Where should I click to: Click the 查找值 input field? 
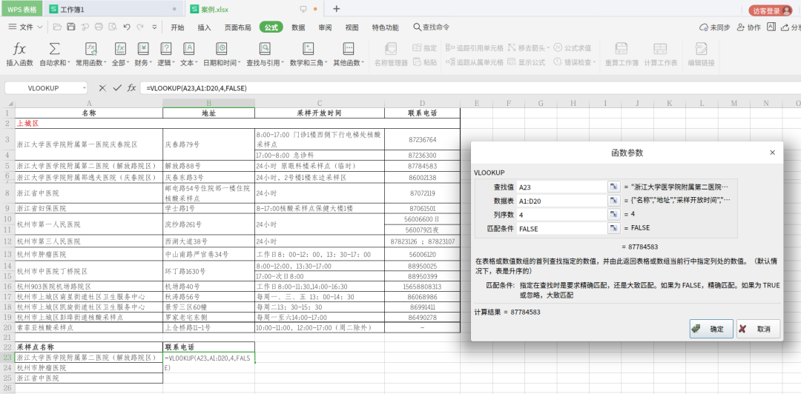coord(561,187)
